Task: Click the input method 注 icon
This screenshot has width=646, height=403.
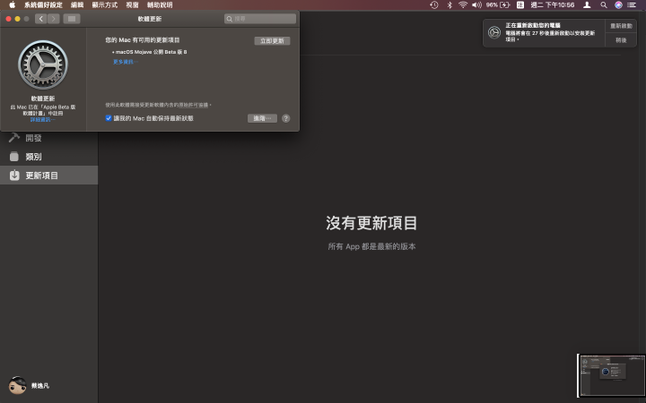Action: [520, 5]
